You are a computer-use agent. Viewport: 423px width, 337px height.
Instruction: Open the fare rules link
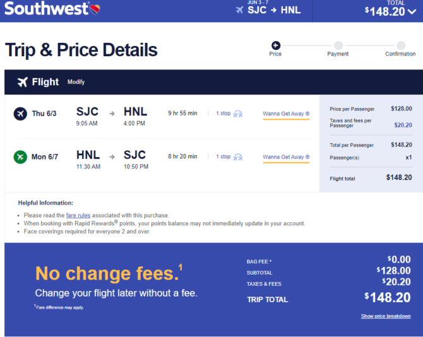coord(78,215)
